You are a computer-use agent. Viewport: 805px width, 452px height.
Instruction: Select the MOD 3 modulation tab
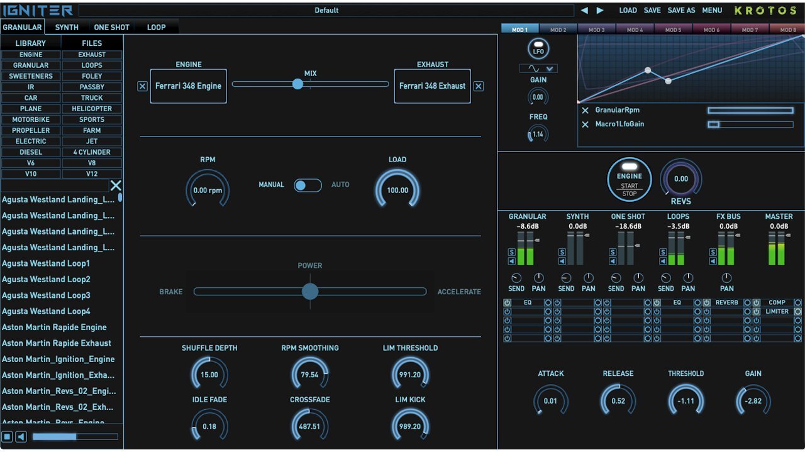[x=596, y=30]
